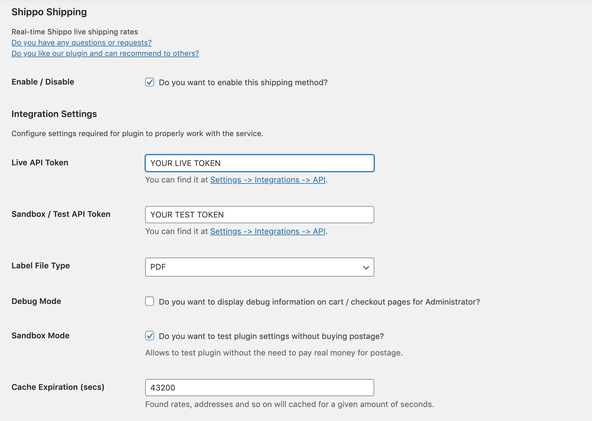This screenshot has width=592, height=421.
Task: Follow Settings -> Integrations -> API link under Test token
Action: (x=268, y=231)
